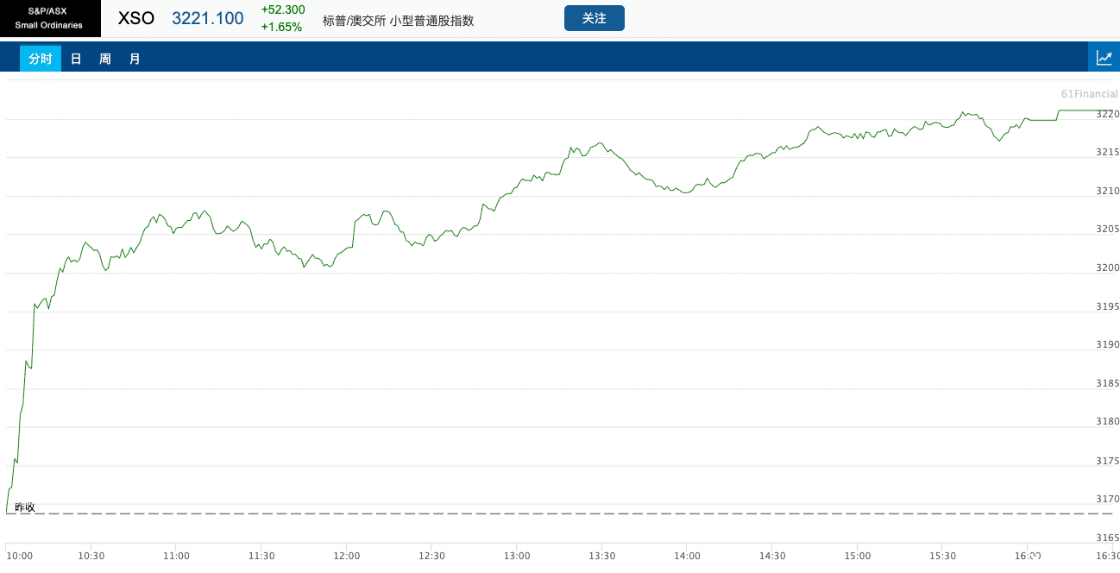The width and height of the screenshot is (1120, 573).
Task: Click the +52.300 change value
Action: coord(283,9)
